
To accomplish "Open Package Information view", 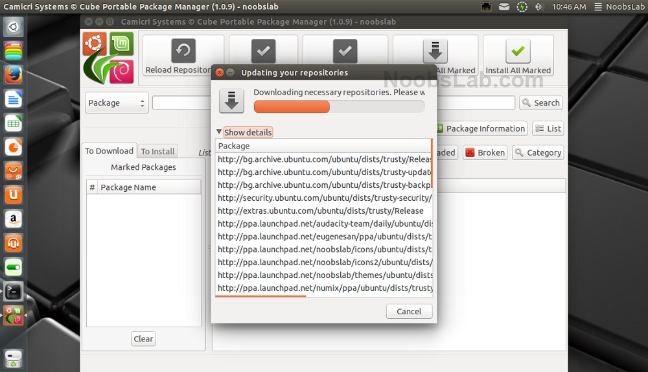I will (481, 128).
